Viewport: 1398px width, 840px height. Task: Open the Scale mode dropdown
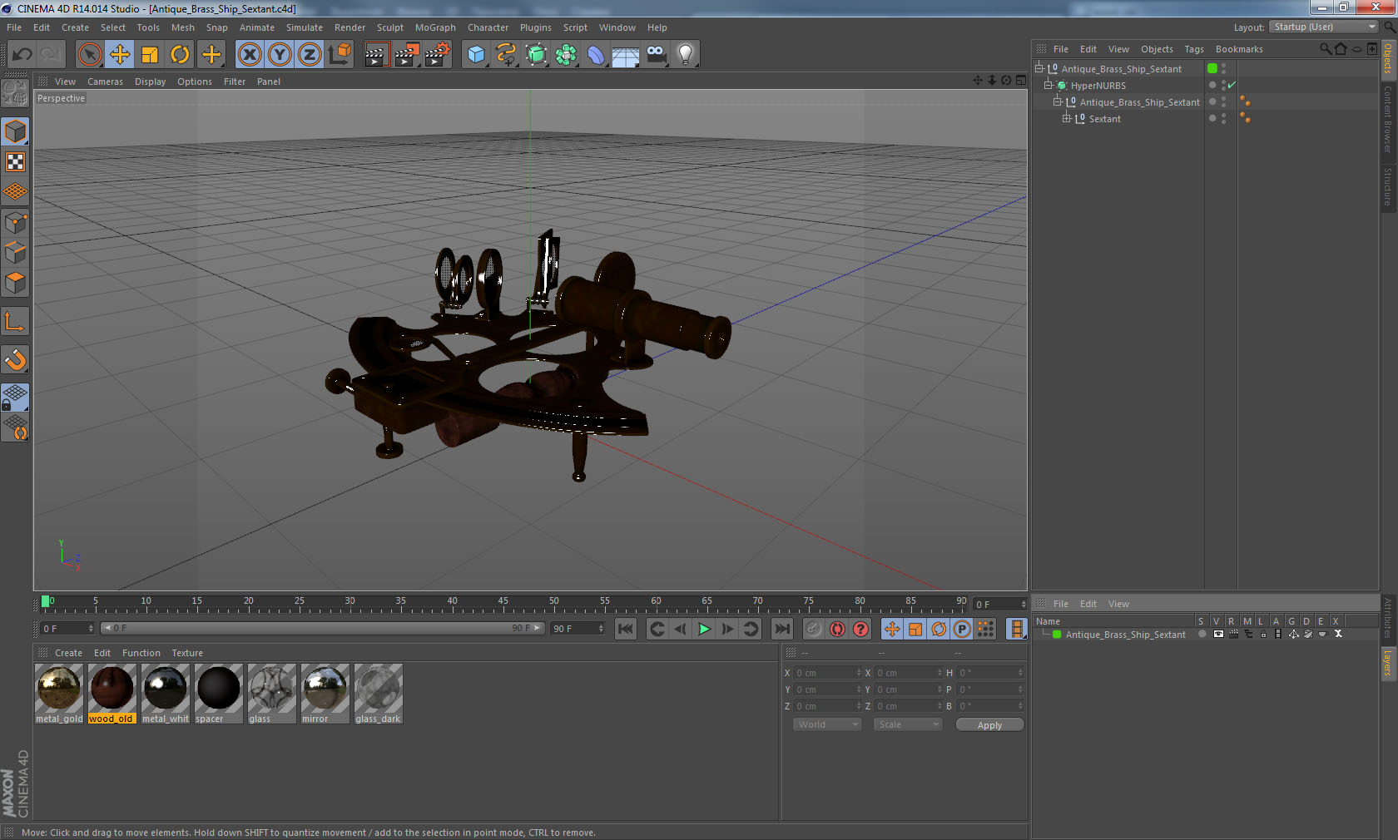[907, 724]
